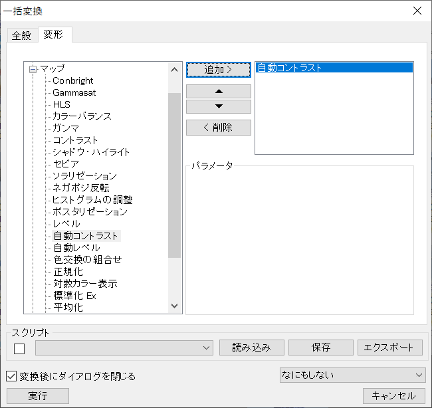Open the なにもしない dropdown
The image size is (432, 408).
(x=418, y=375)
